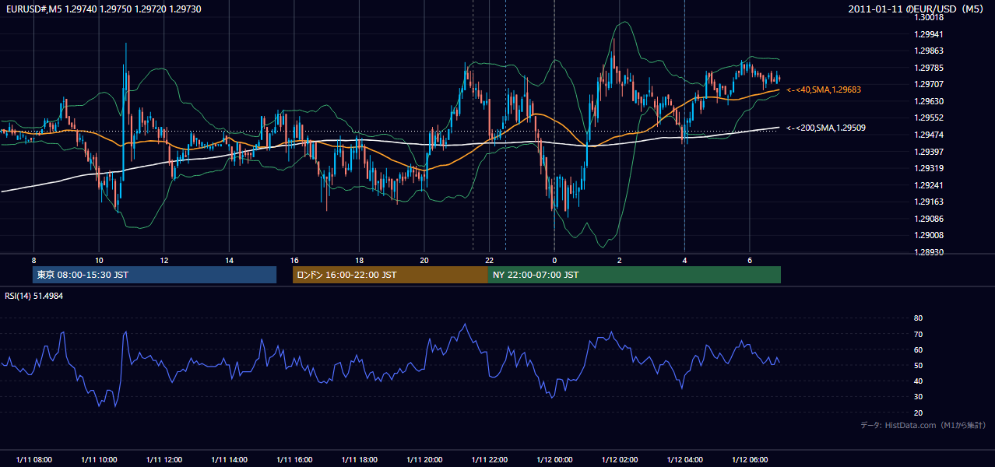Click the 1/11 14:00 time label
Screen dimensions: 995x467
point(229,460)
